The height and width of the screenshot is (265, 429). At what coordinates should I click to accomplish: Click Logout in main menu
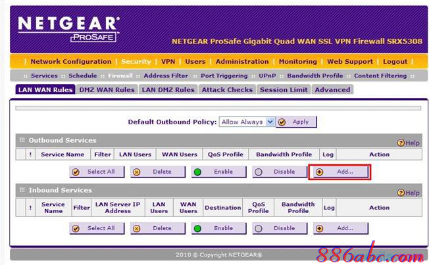click(395, 62)
